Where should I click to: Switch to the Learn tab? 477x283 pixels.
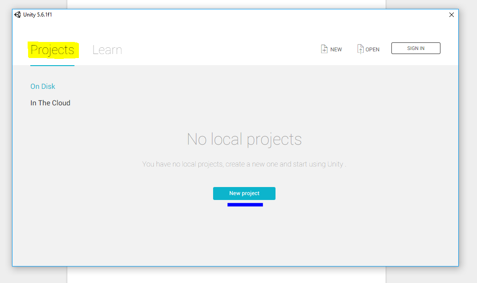107,50
